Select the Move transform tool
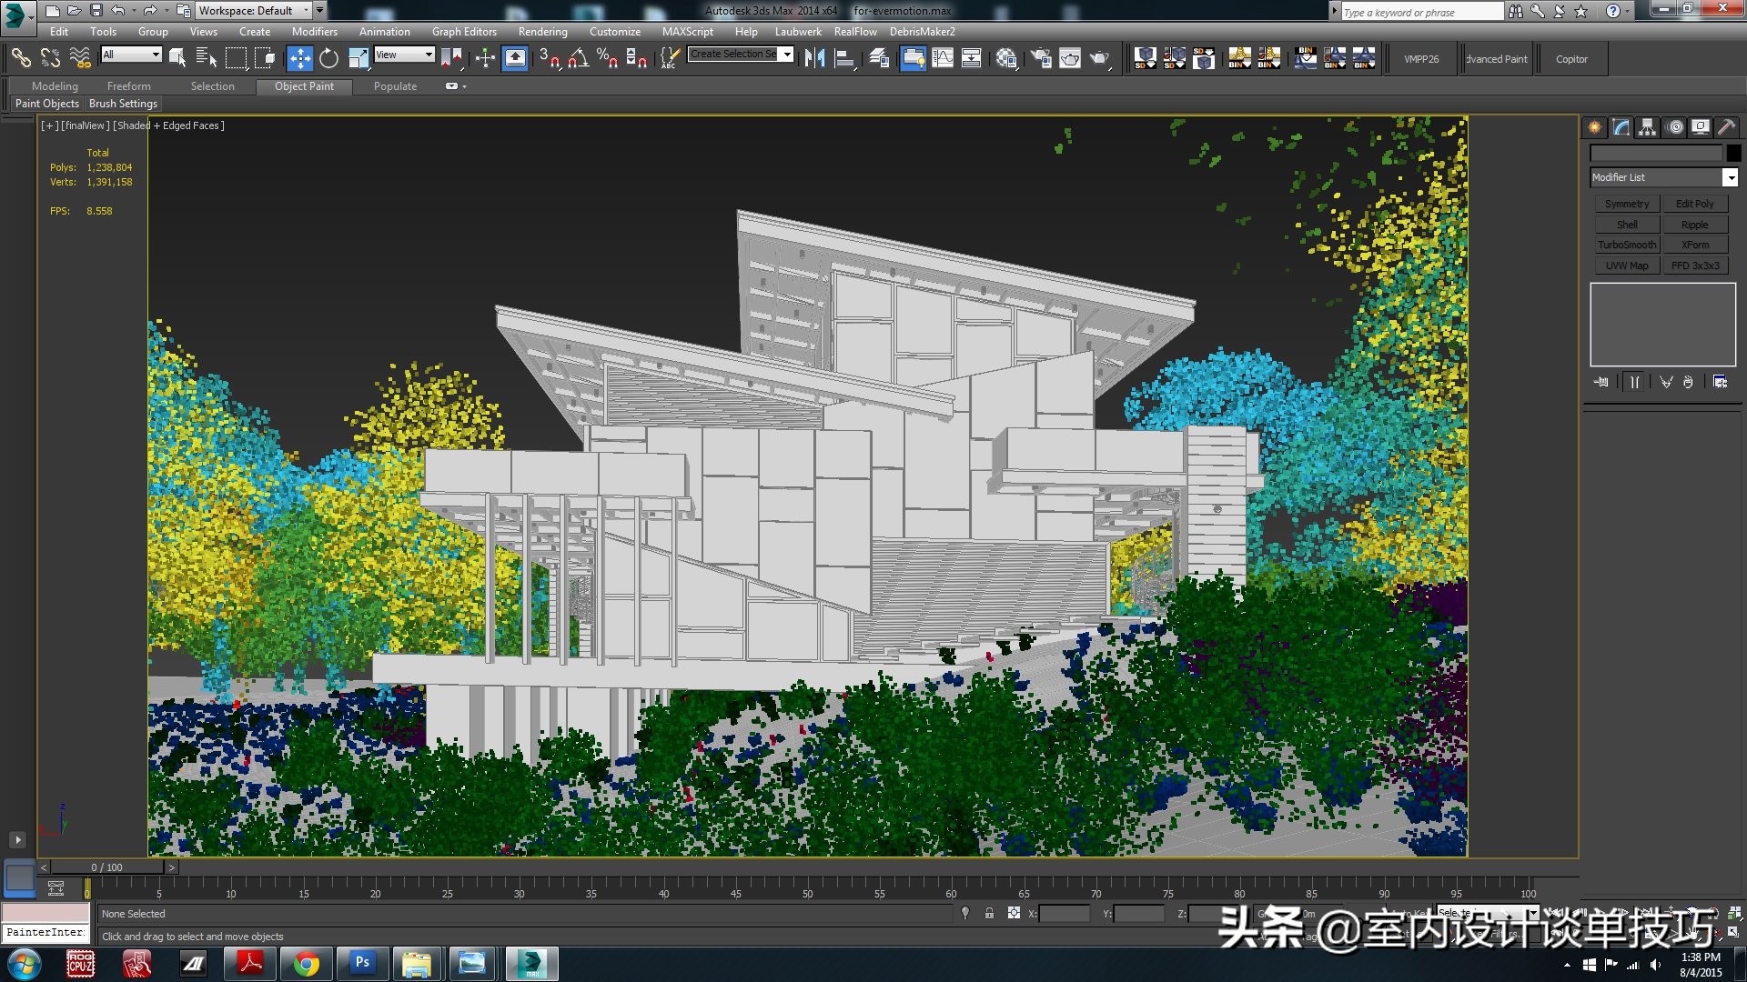 click(299, 59)
